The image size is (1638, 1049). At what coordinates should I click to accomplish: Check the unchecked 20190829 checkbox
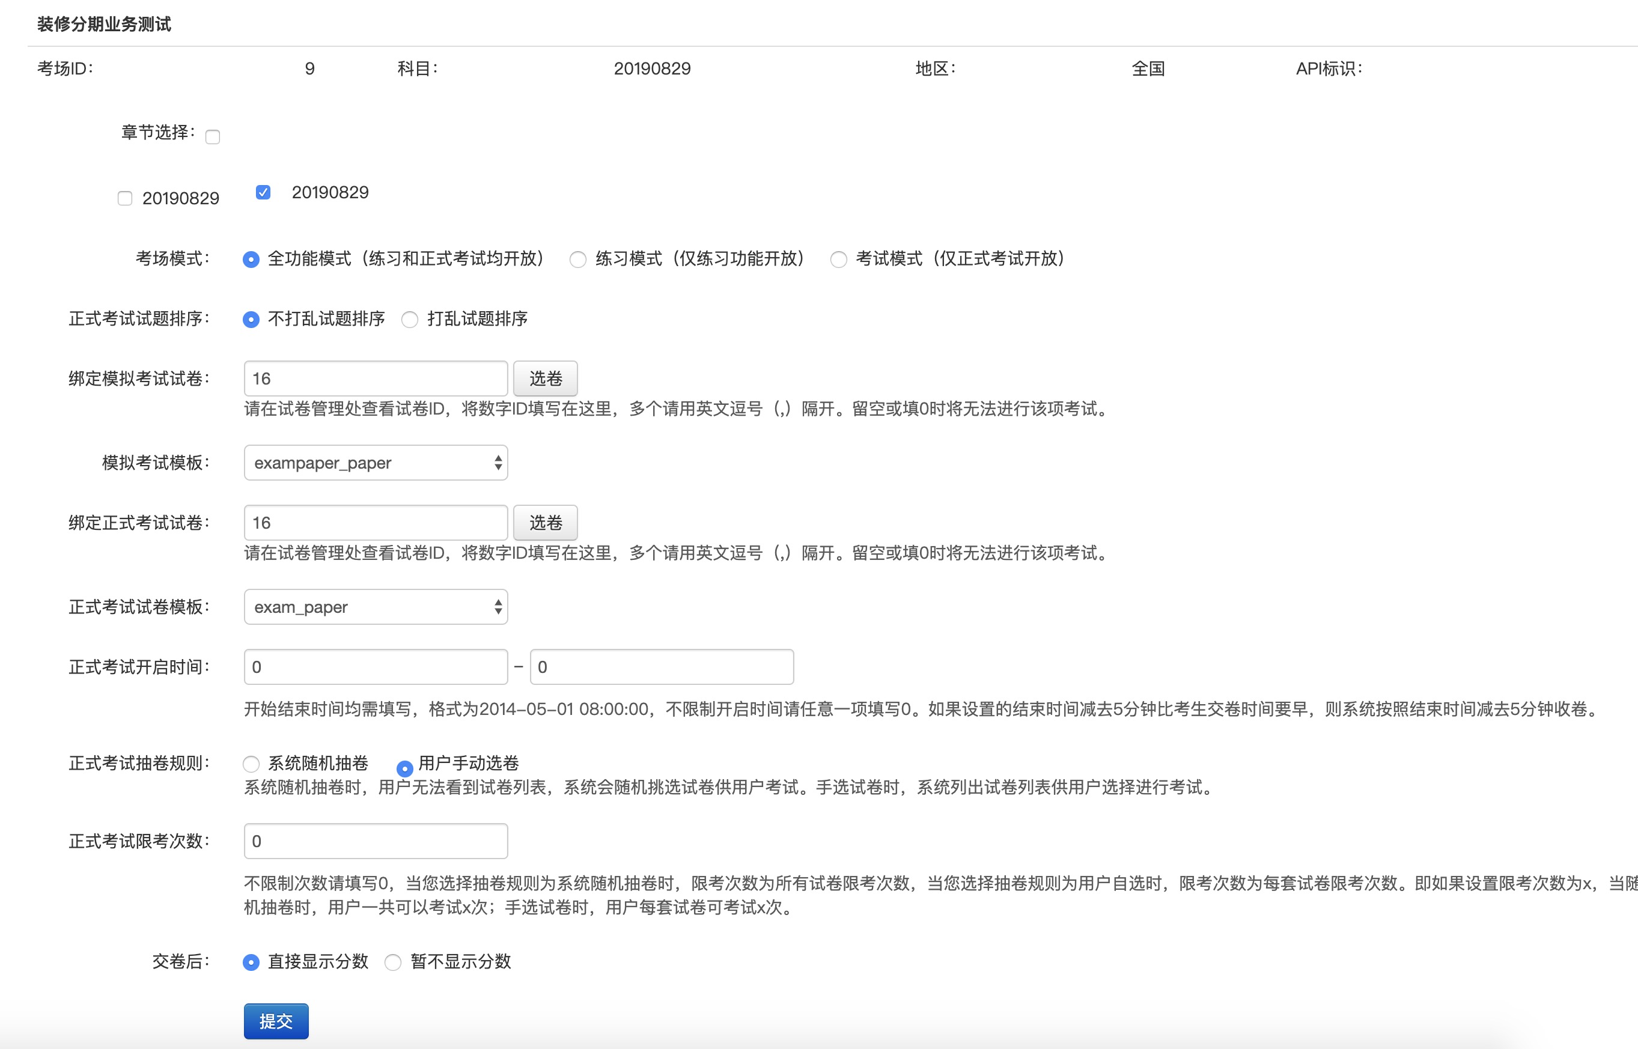coord(124,198)
